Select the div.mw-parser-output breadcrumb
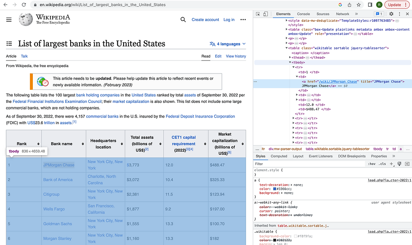 click(x=285, y=149)
